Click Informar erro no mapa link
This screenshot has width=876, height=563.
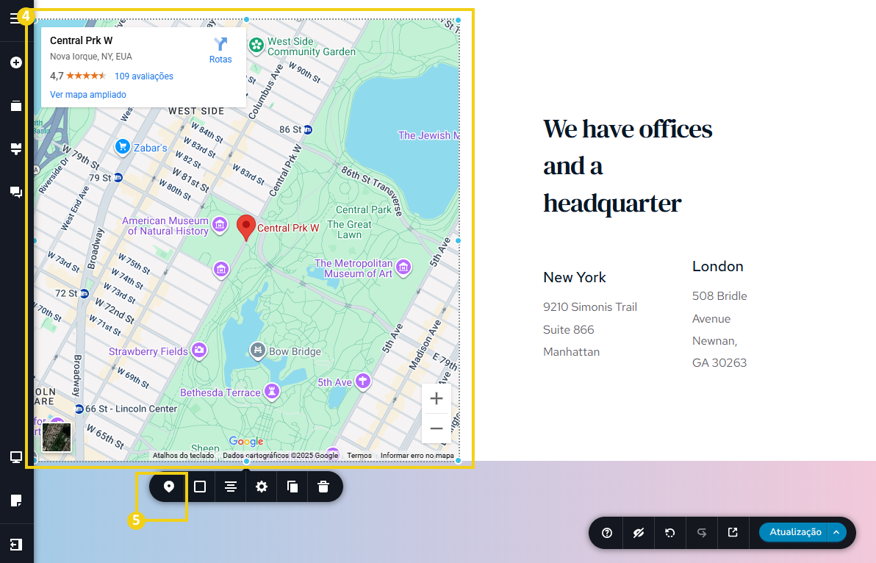[417, 456]
